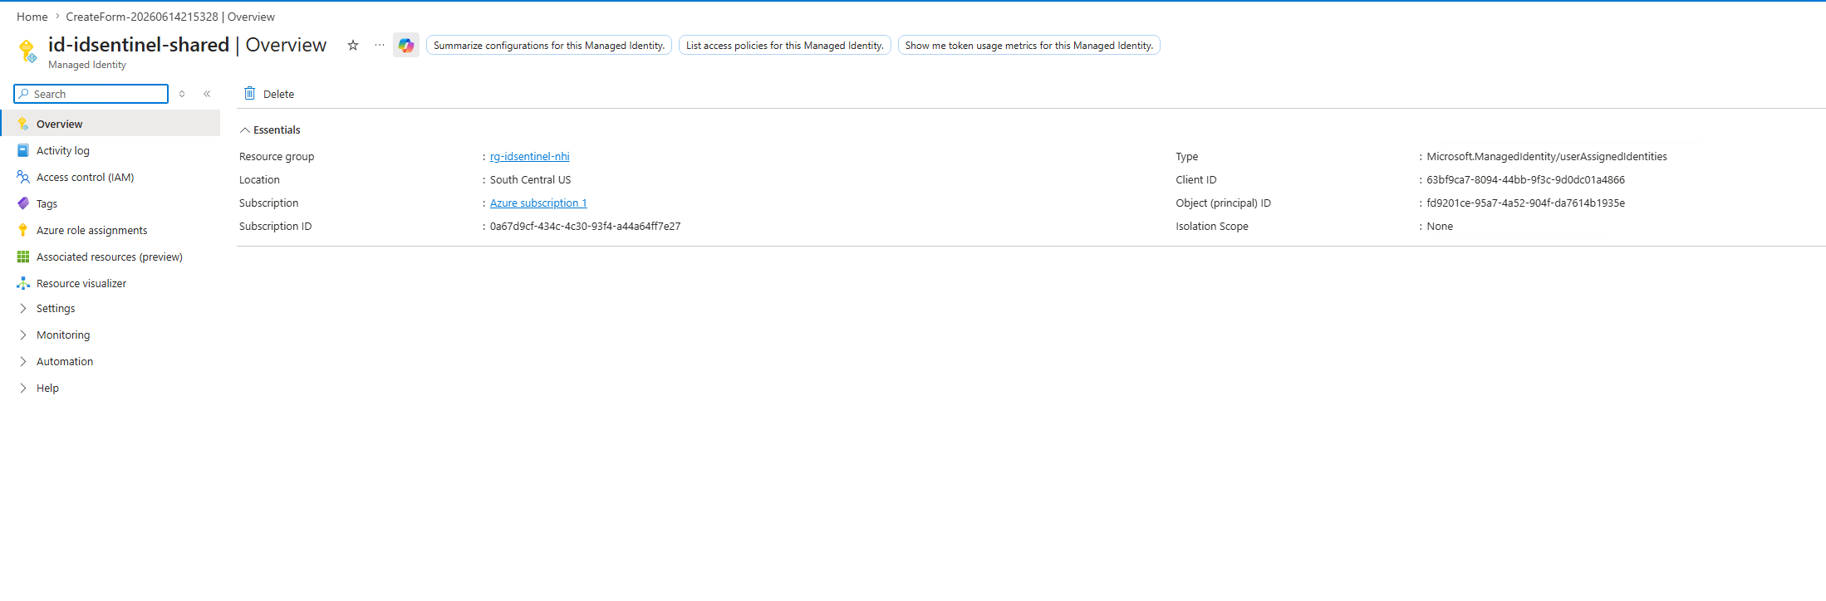Click the Resource group label
This screenshot has height=601, width=1826.
tap(277, 156)
